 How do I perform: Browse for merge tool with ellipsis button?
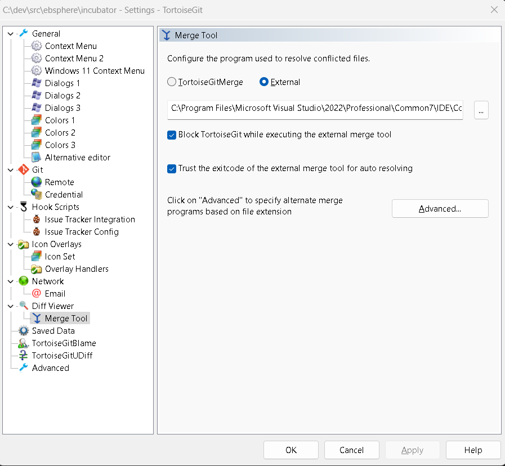481,110
